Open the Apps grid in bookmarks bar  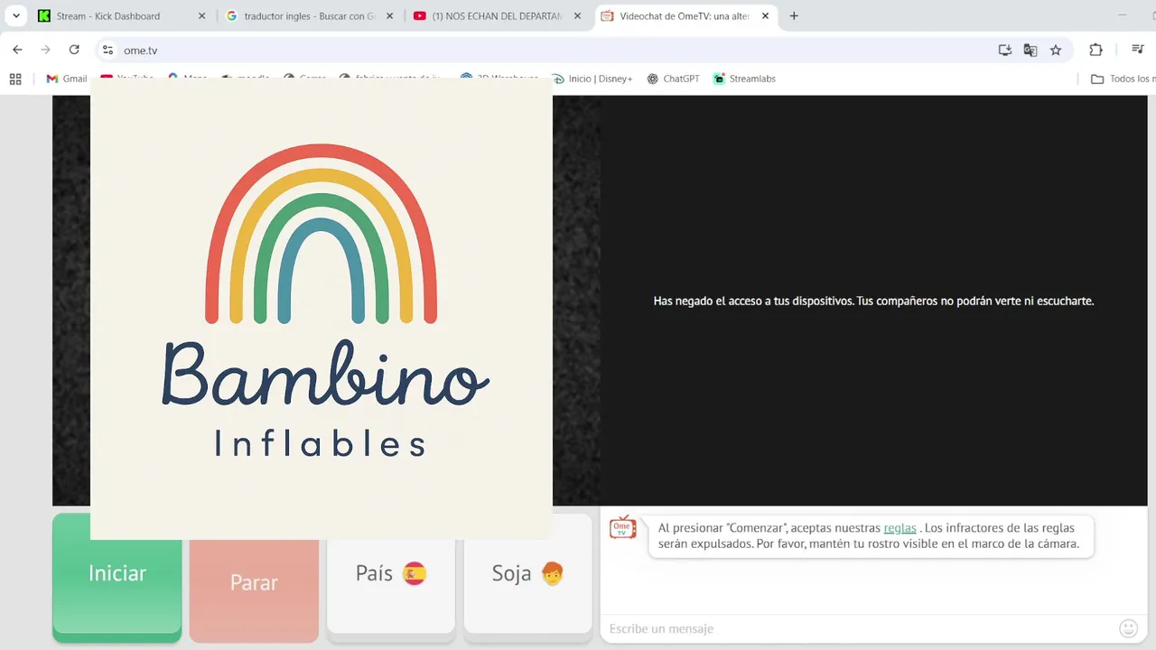click(15, 79)
